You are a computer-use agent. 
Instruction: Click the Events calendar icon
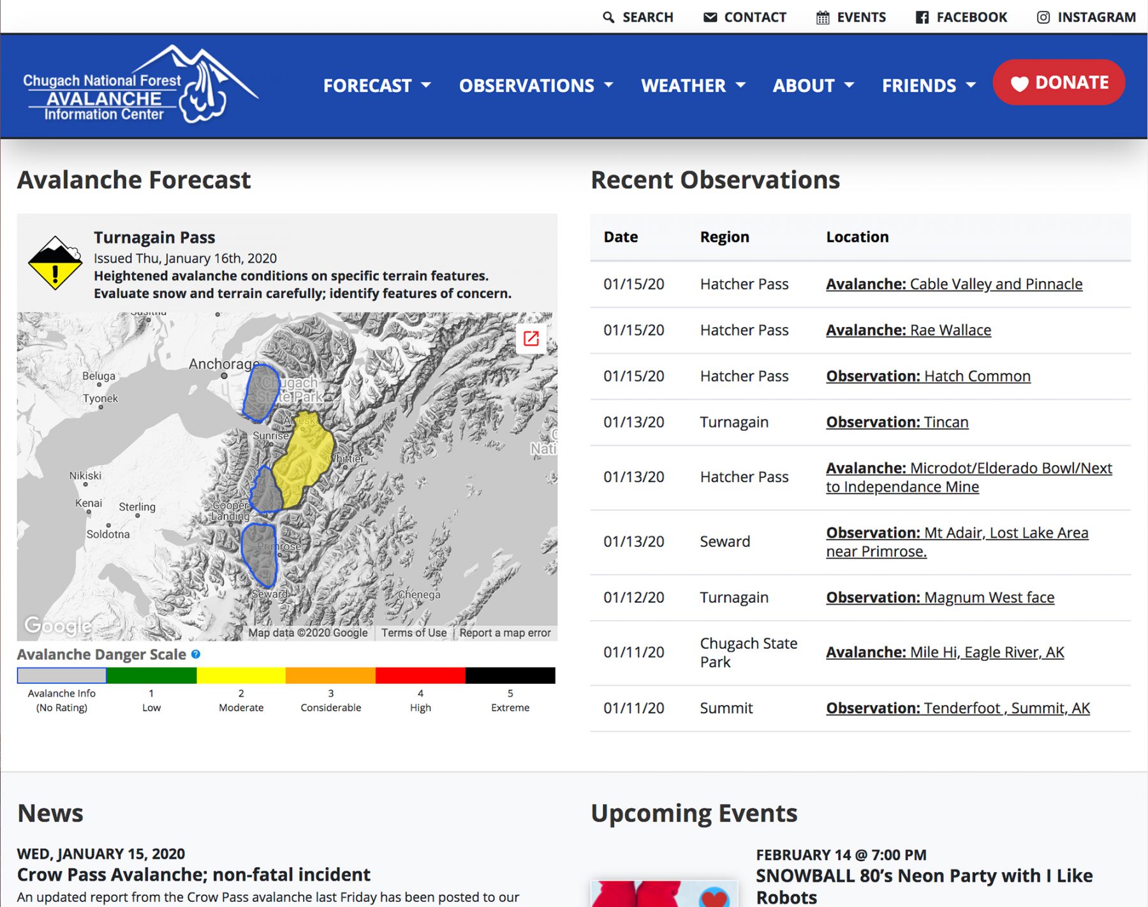pos(823,17)
